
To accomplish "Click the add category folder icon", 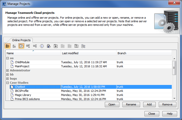I will coord(56,46).
